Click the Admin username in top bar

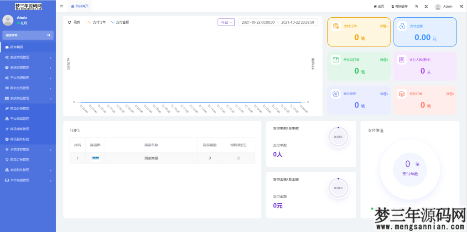pos(448,6)
